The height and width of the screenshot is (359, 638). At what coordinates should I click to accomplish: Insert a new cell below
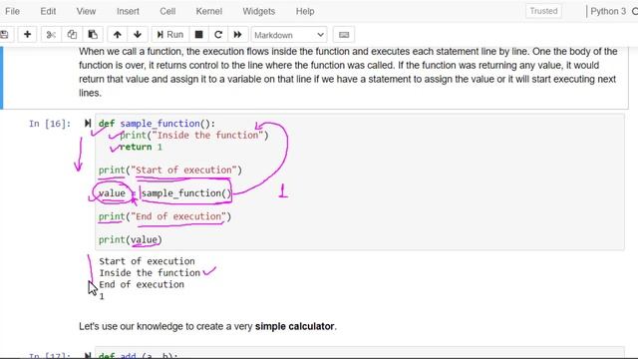coord(27,35)
